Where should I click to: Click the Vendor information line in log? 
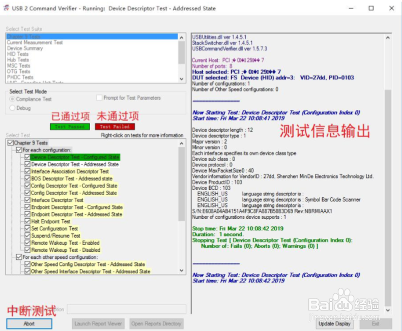point(283,176)
